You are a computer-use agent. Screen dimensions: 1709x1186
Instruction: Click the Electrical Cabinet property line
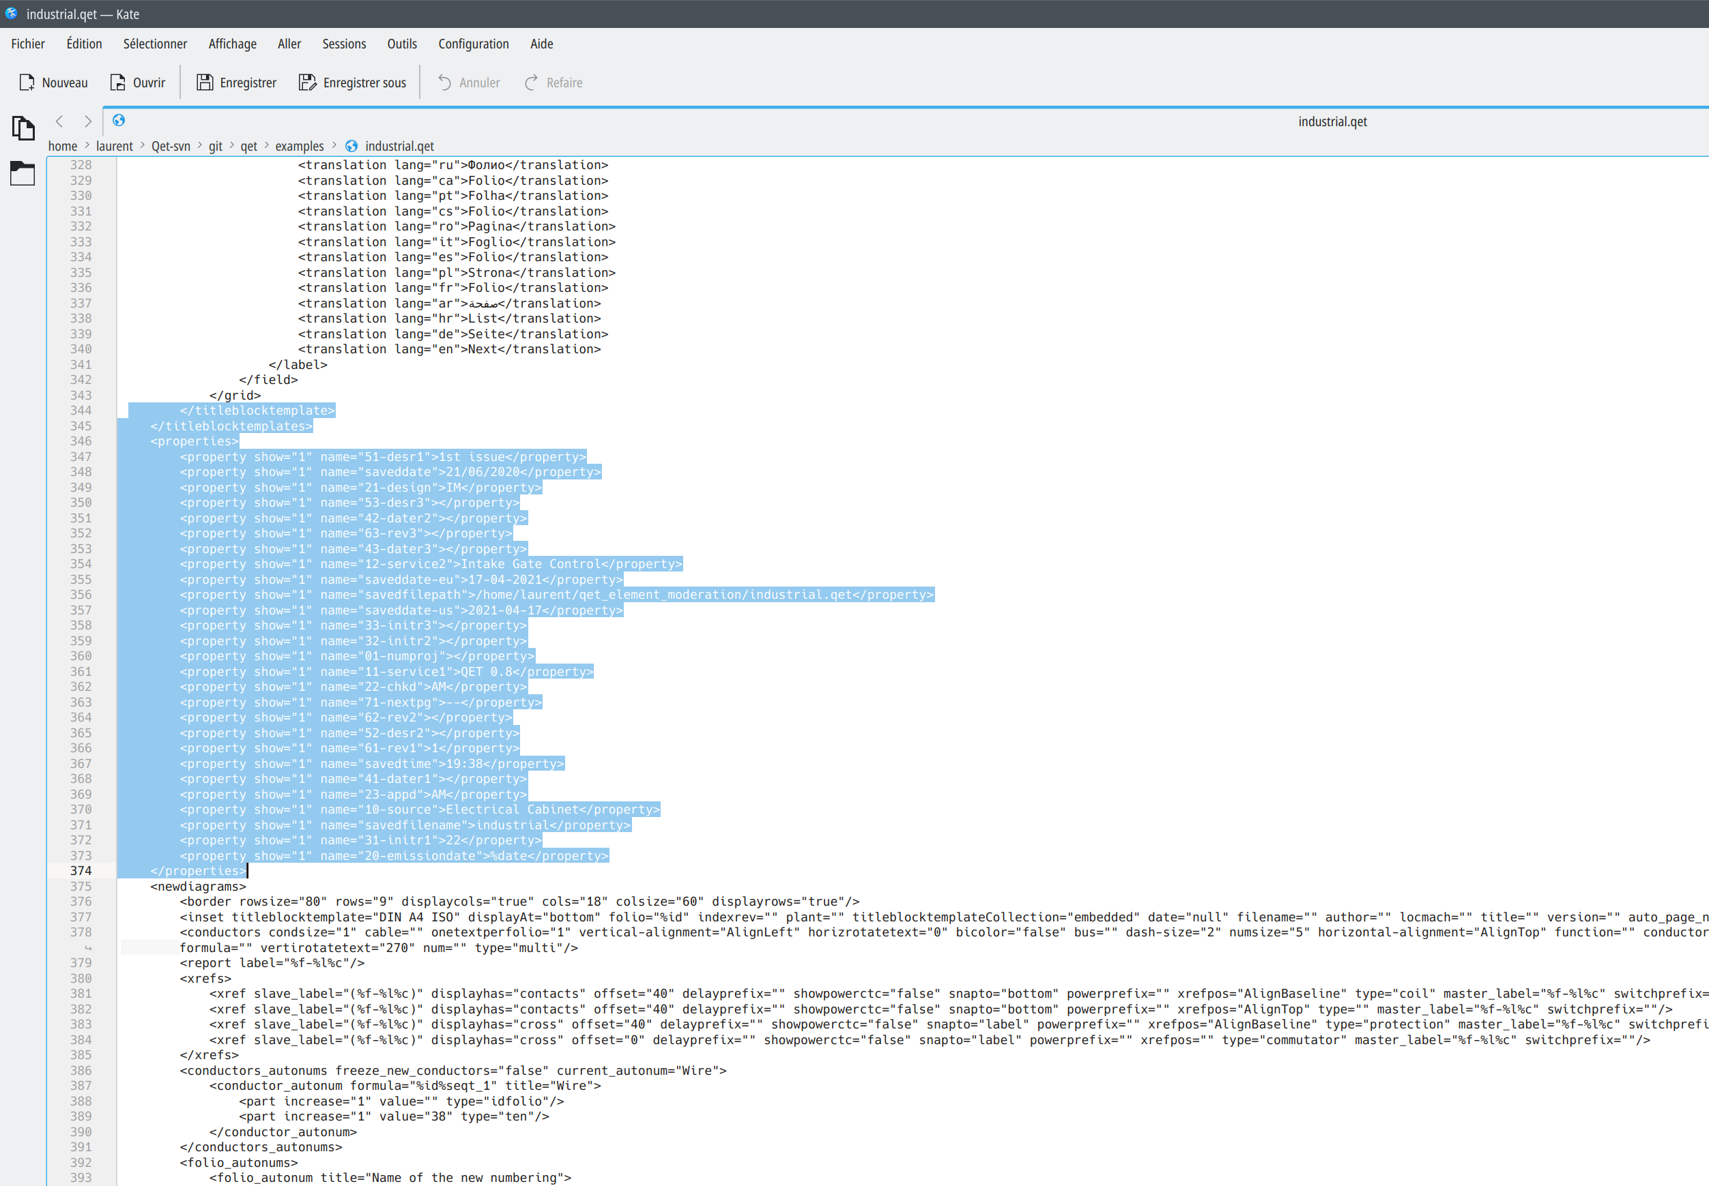[420, 810]
